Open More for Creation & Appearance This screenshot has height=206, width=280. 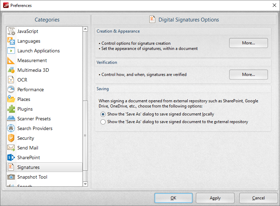click(248, 43)
